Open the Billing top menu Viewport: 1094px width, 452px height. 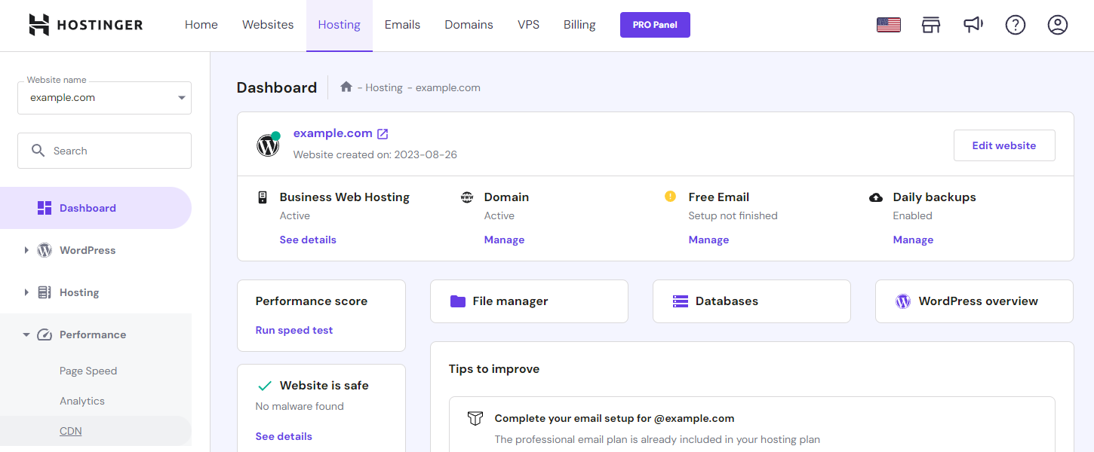coord(579,25)
